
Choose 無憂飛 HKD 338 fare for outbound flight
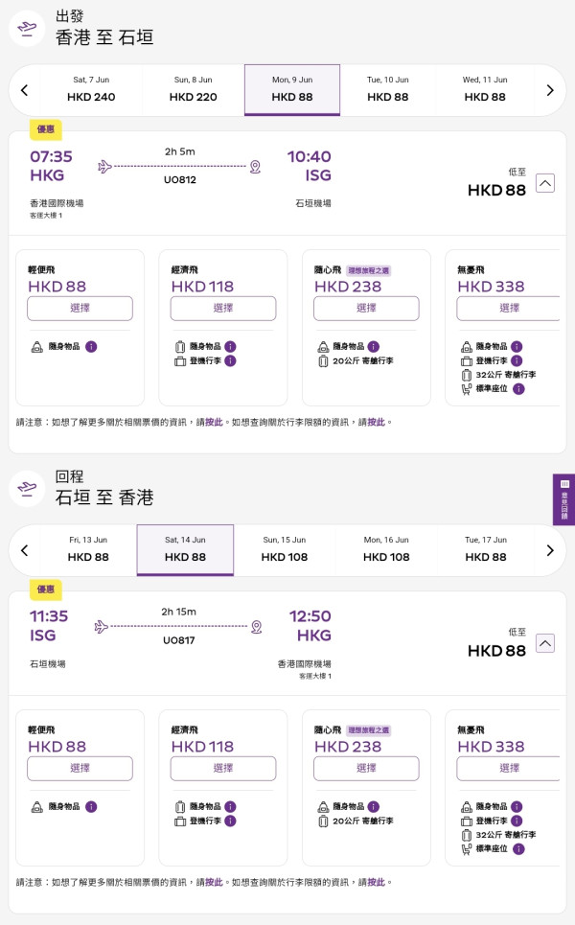point(508,308)
